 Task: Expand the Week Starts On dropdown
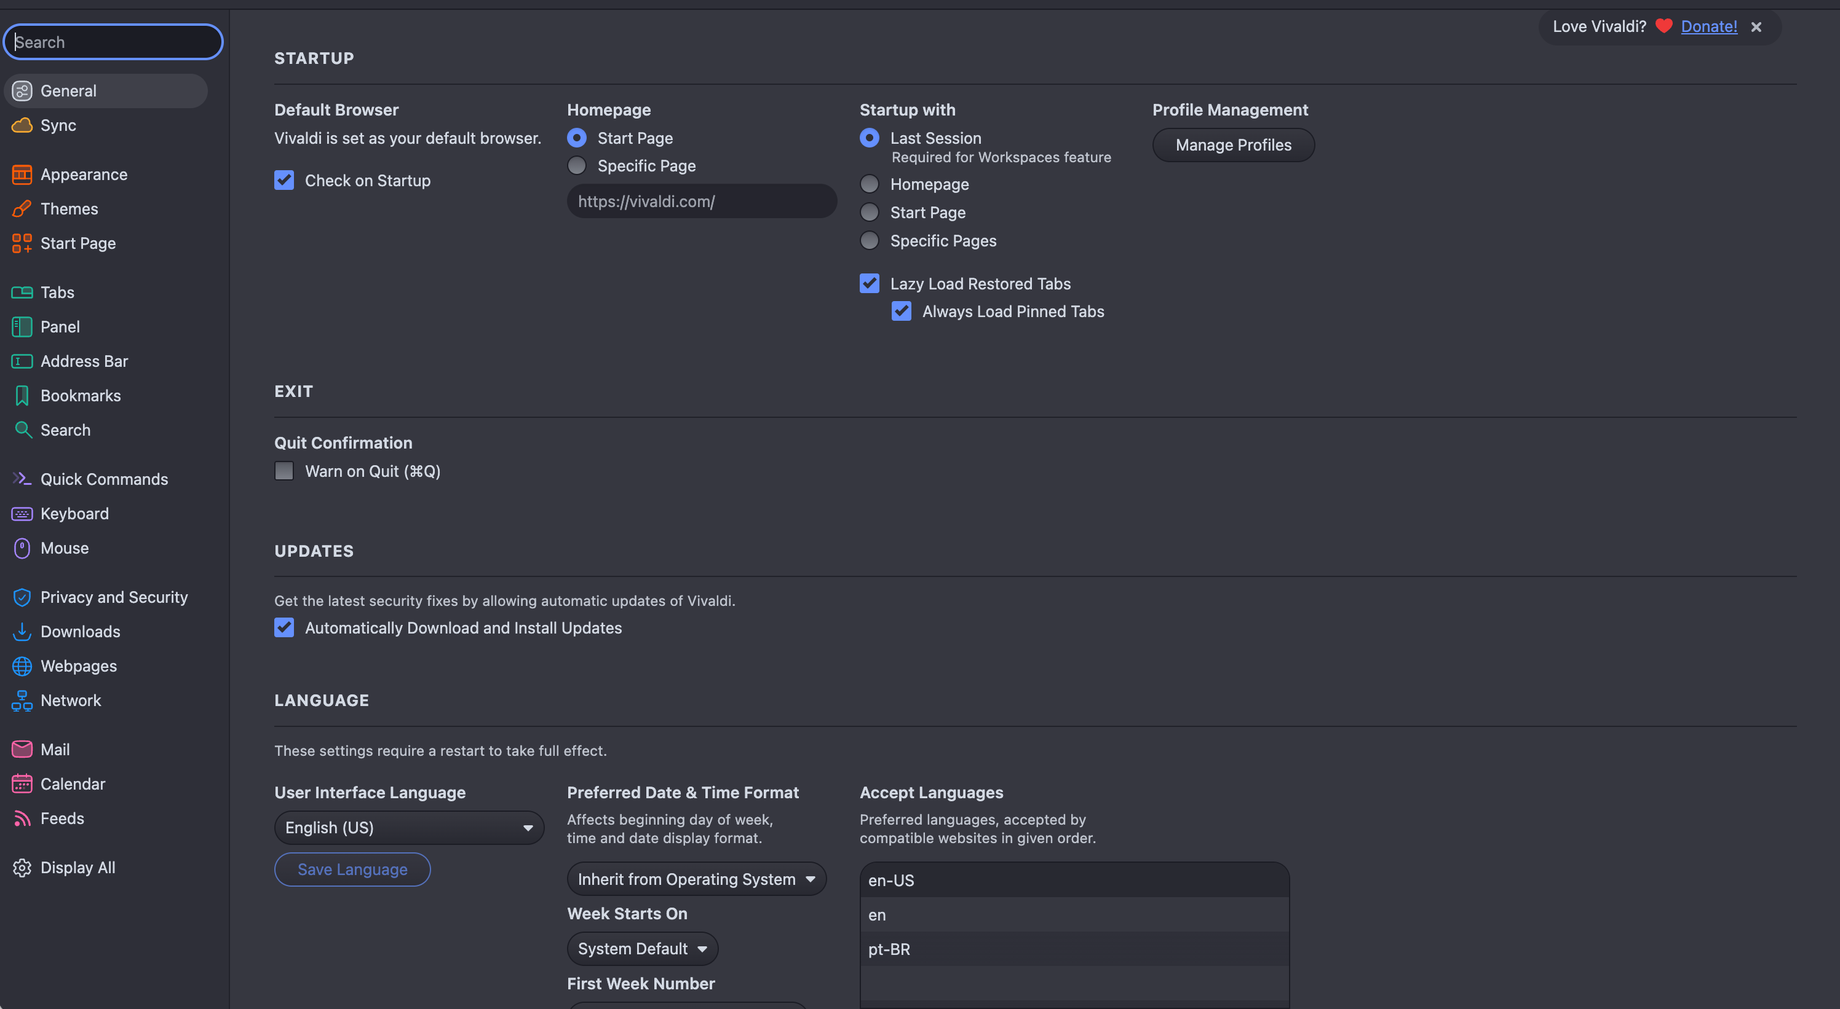[642, 948]
